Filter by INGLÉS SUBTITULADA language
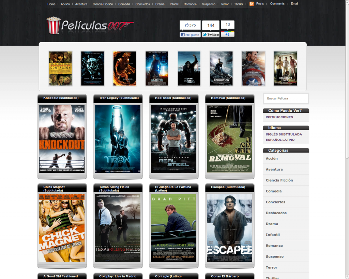 pyautogui.click(x=284, y=134)
